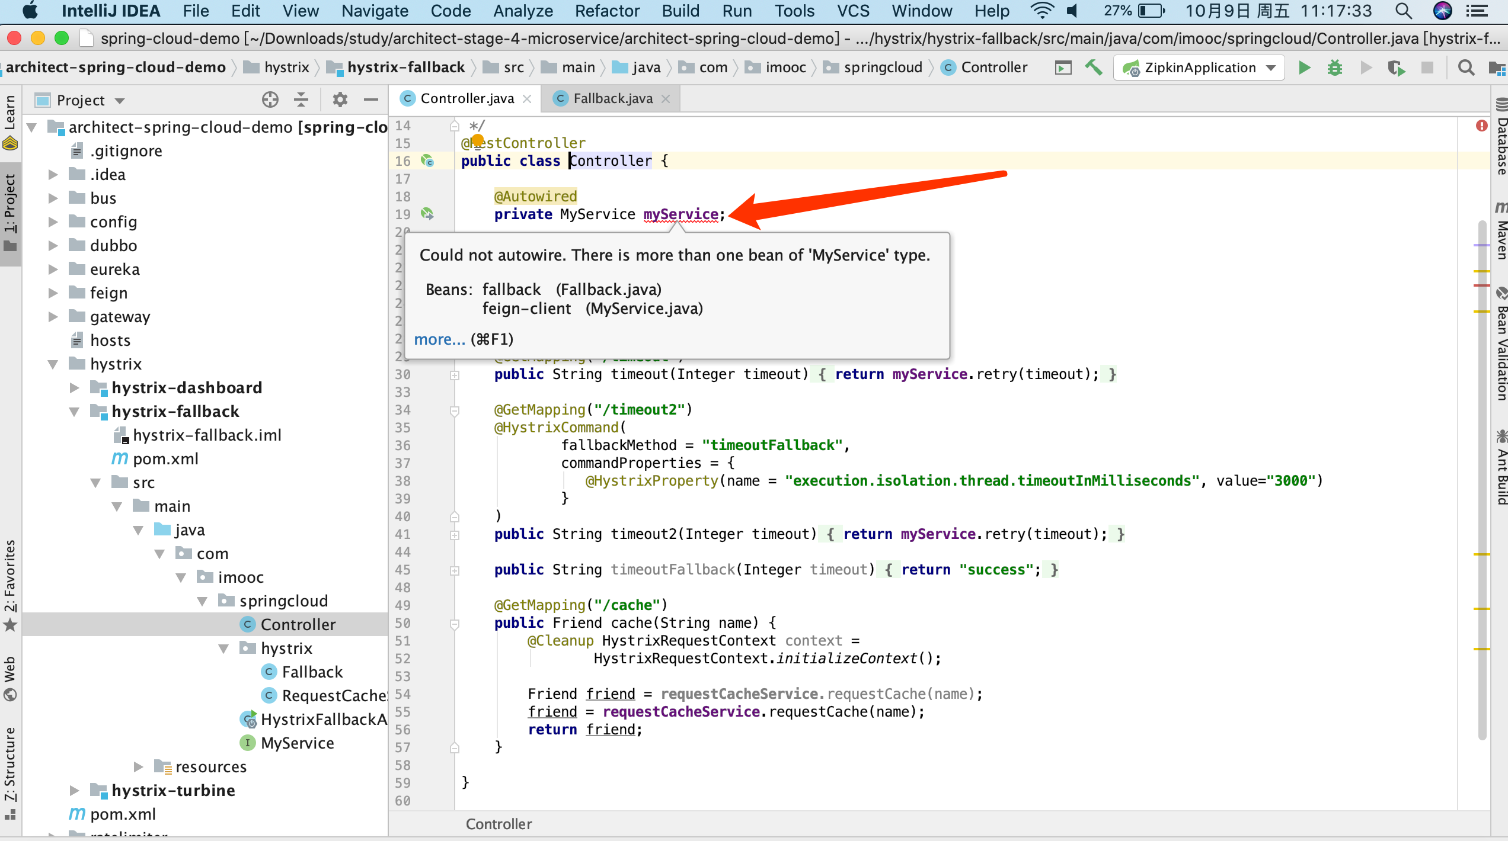This screenshot has height=841, width=1508.
Task: Close the Controller.java tab
Action: (526, 99)
